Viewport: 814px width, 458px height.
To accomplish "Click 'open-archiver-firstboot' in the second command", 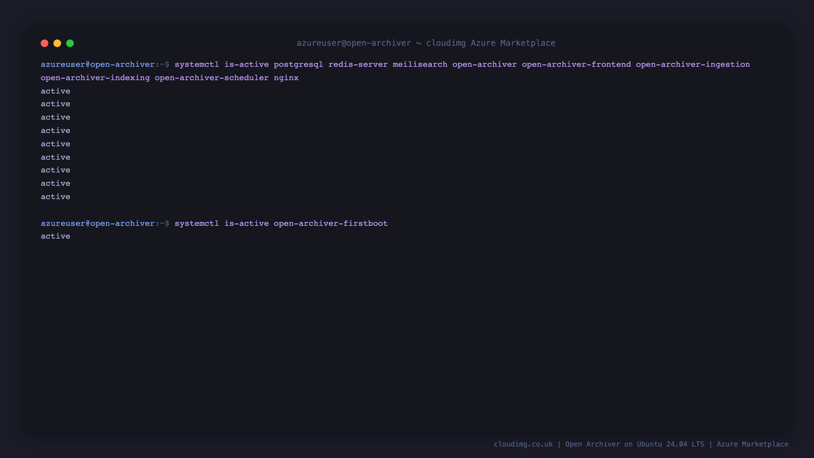I will [x=331, y=223].
